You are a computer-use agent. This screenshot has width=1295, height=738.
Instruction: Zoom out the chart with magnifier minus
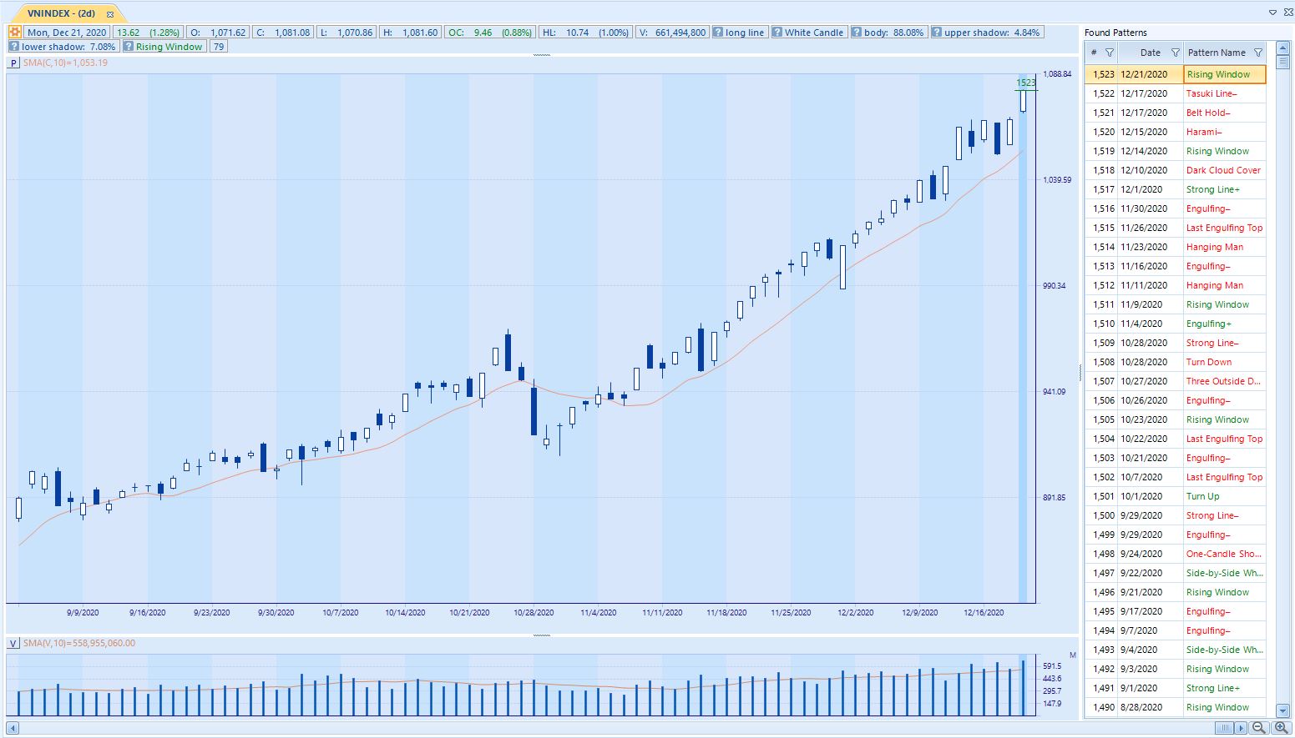tap(1258, 729)
